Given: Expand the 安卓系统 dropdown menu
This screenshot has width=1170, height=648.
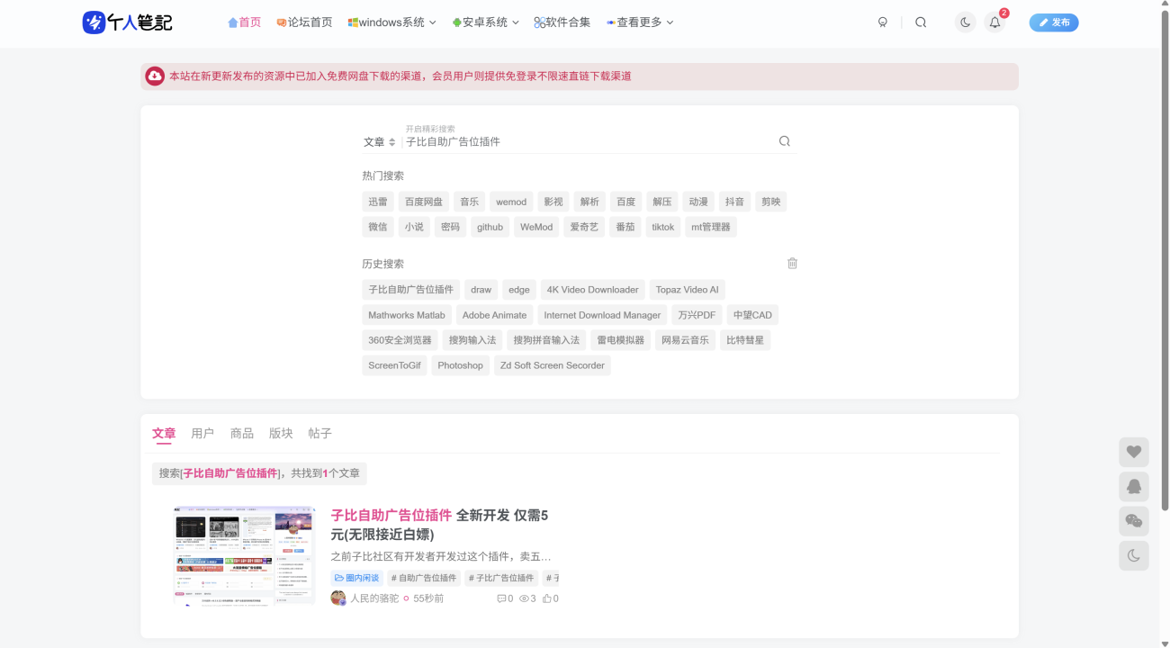Looking at the screenshot, I should coord(486,22).
